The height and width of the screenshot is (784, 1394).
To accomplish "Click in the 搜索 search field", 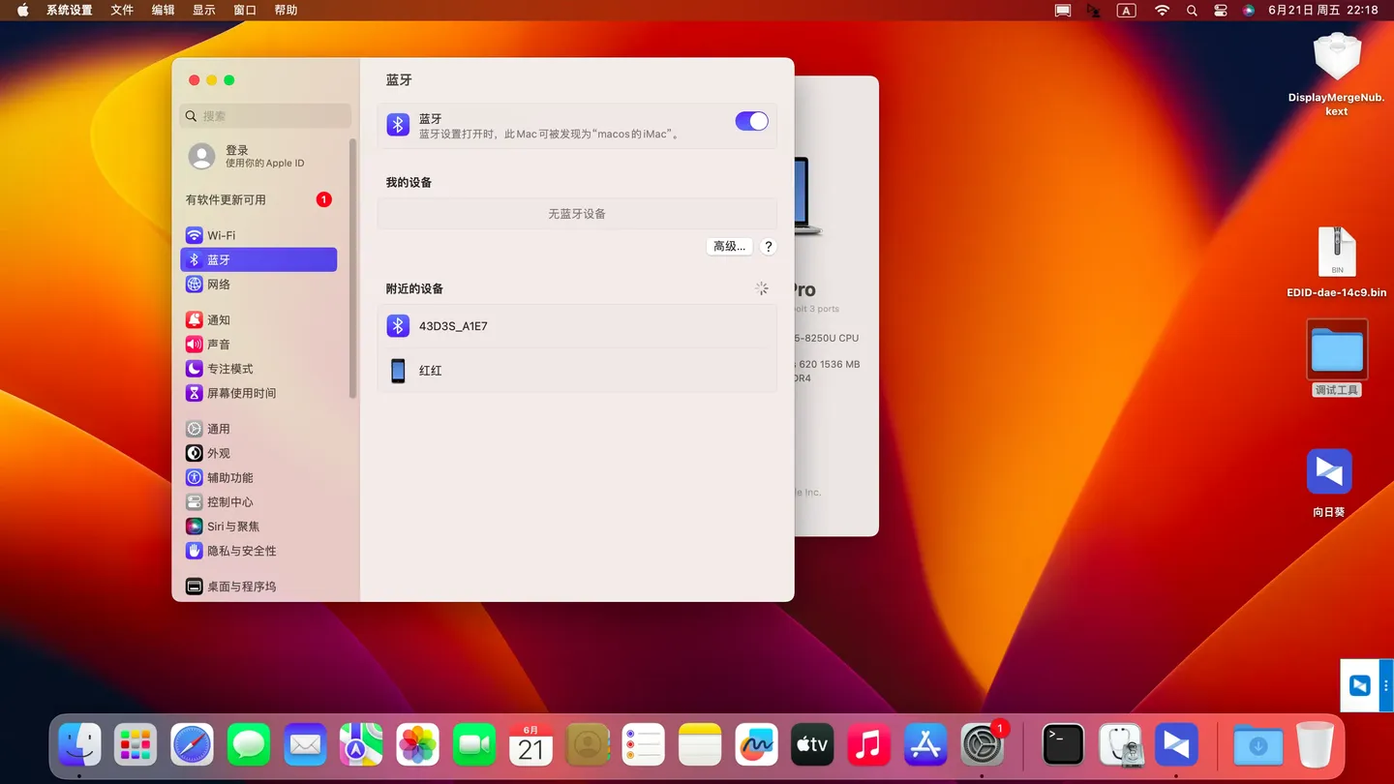I will point(264,115).
